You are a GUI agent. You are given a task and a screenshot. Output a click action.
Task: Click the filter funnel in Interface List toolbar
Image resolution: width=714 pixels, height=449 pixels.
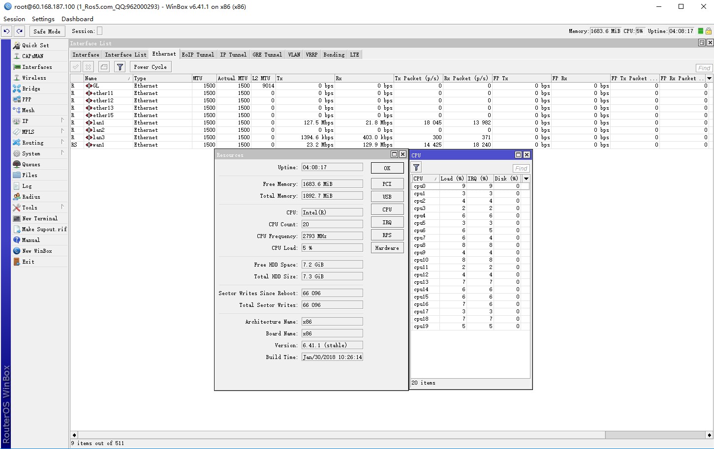[120, 67]
